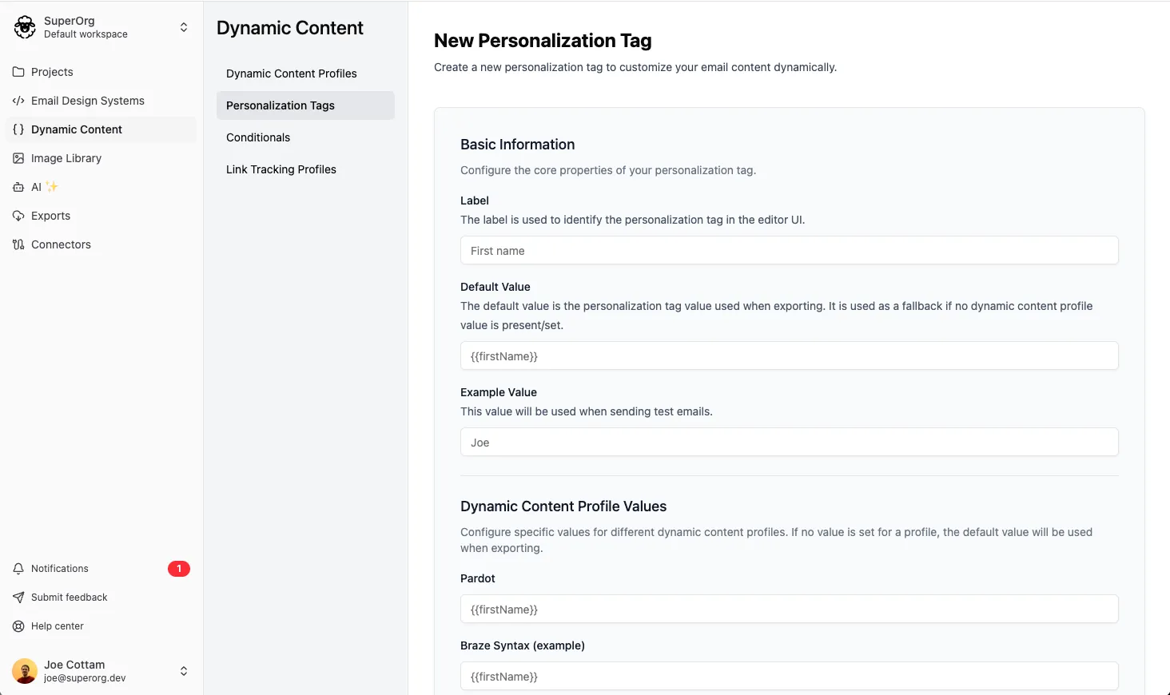Click the Joe Cottam profile avatar
The image size is (1170, 695).
[24, 671]
